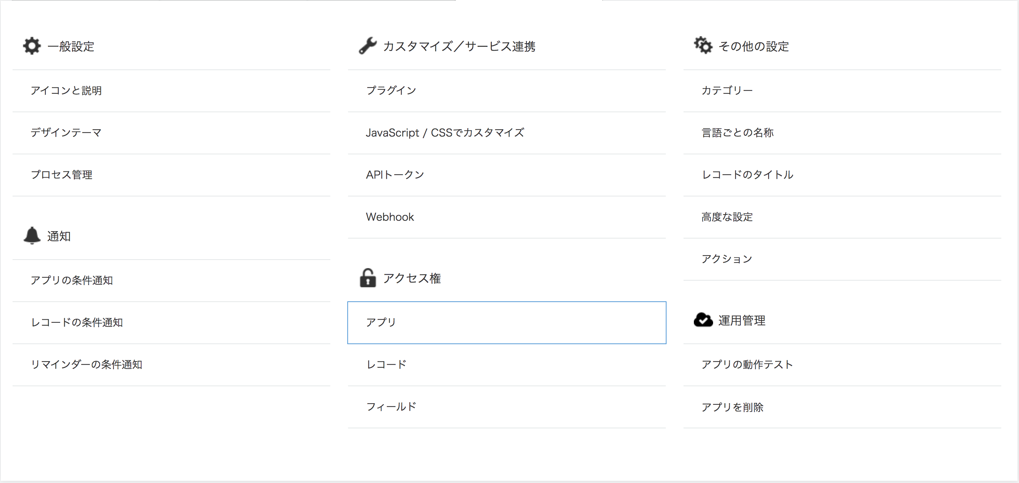
Task: Open プロセス管理 settings
Action: coord(171,175)
